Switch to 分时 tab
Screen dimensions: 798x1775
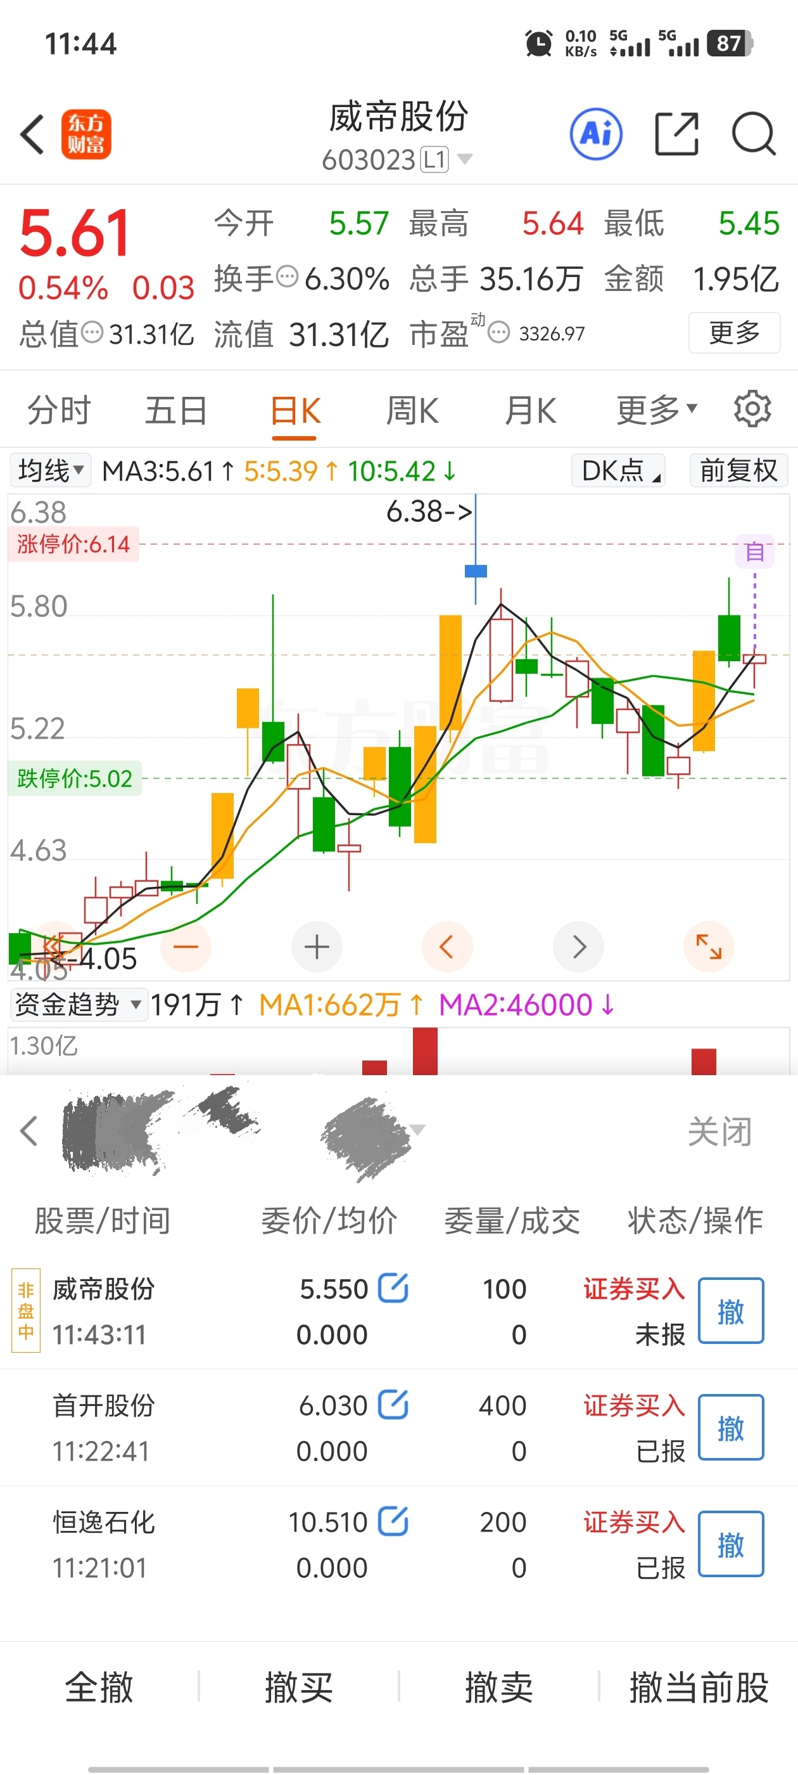pyautogui.click(x=59, y=411)
